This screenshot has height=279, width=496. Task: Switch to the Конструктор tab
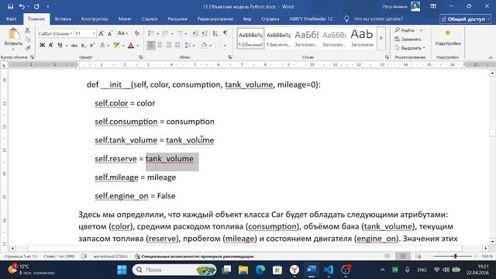[x=95, y=19]
